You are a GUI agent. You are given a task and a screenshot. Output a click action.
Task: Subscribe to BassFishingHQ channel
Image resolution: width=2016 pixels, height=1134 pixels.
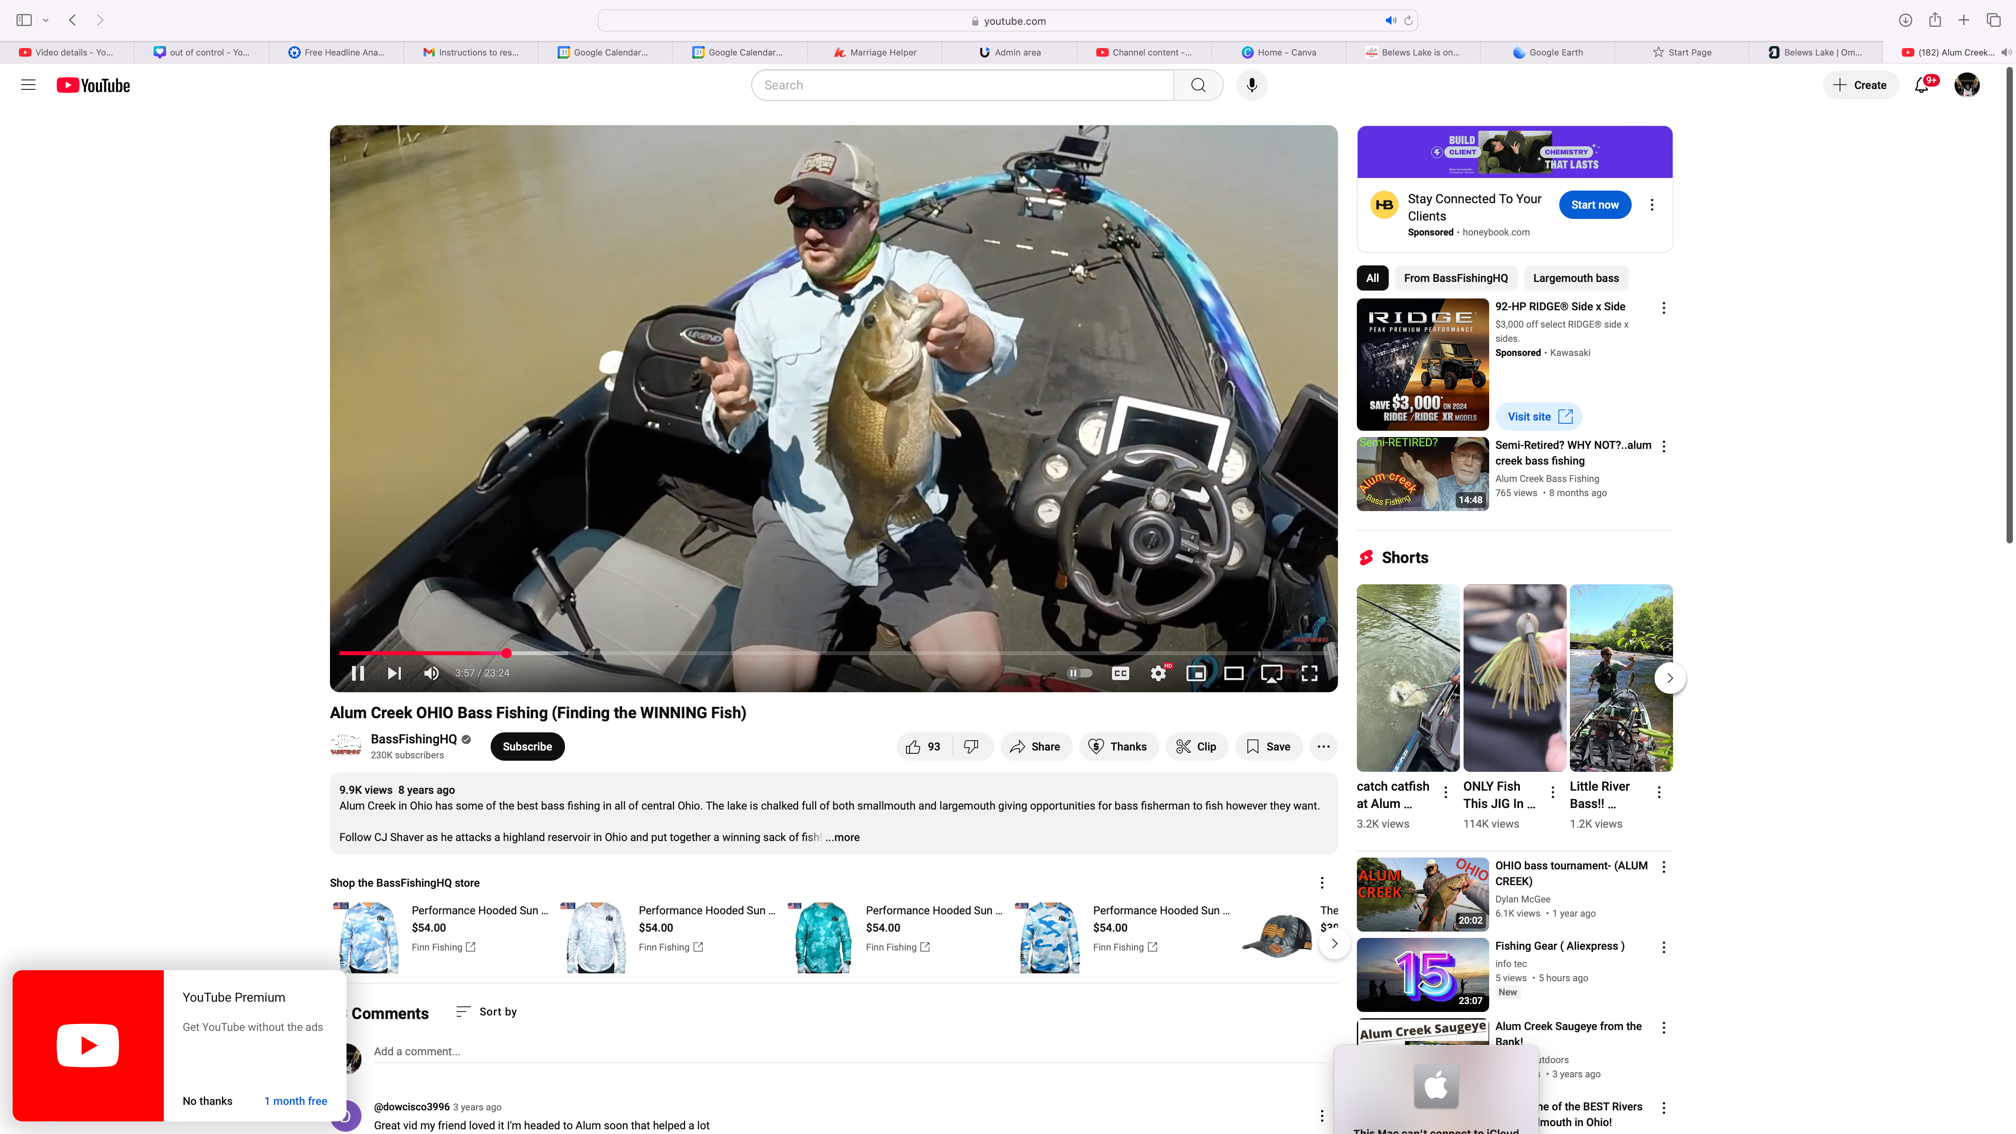(x=527, y=747)
